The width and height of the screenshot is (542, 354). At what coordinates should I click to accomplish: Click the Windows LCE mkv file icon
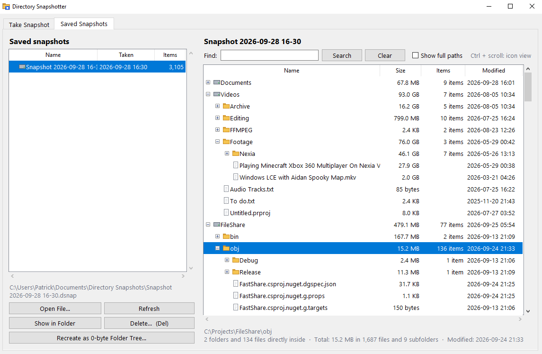pyautogui.click(x=236, y=177)
